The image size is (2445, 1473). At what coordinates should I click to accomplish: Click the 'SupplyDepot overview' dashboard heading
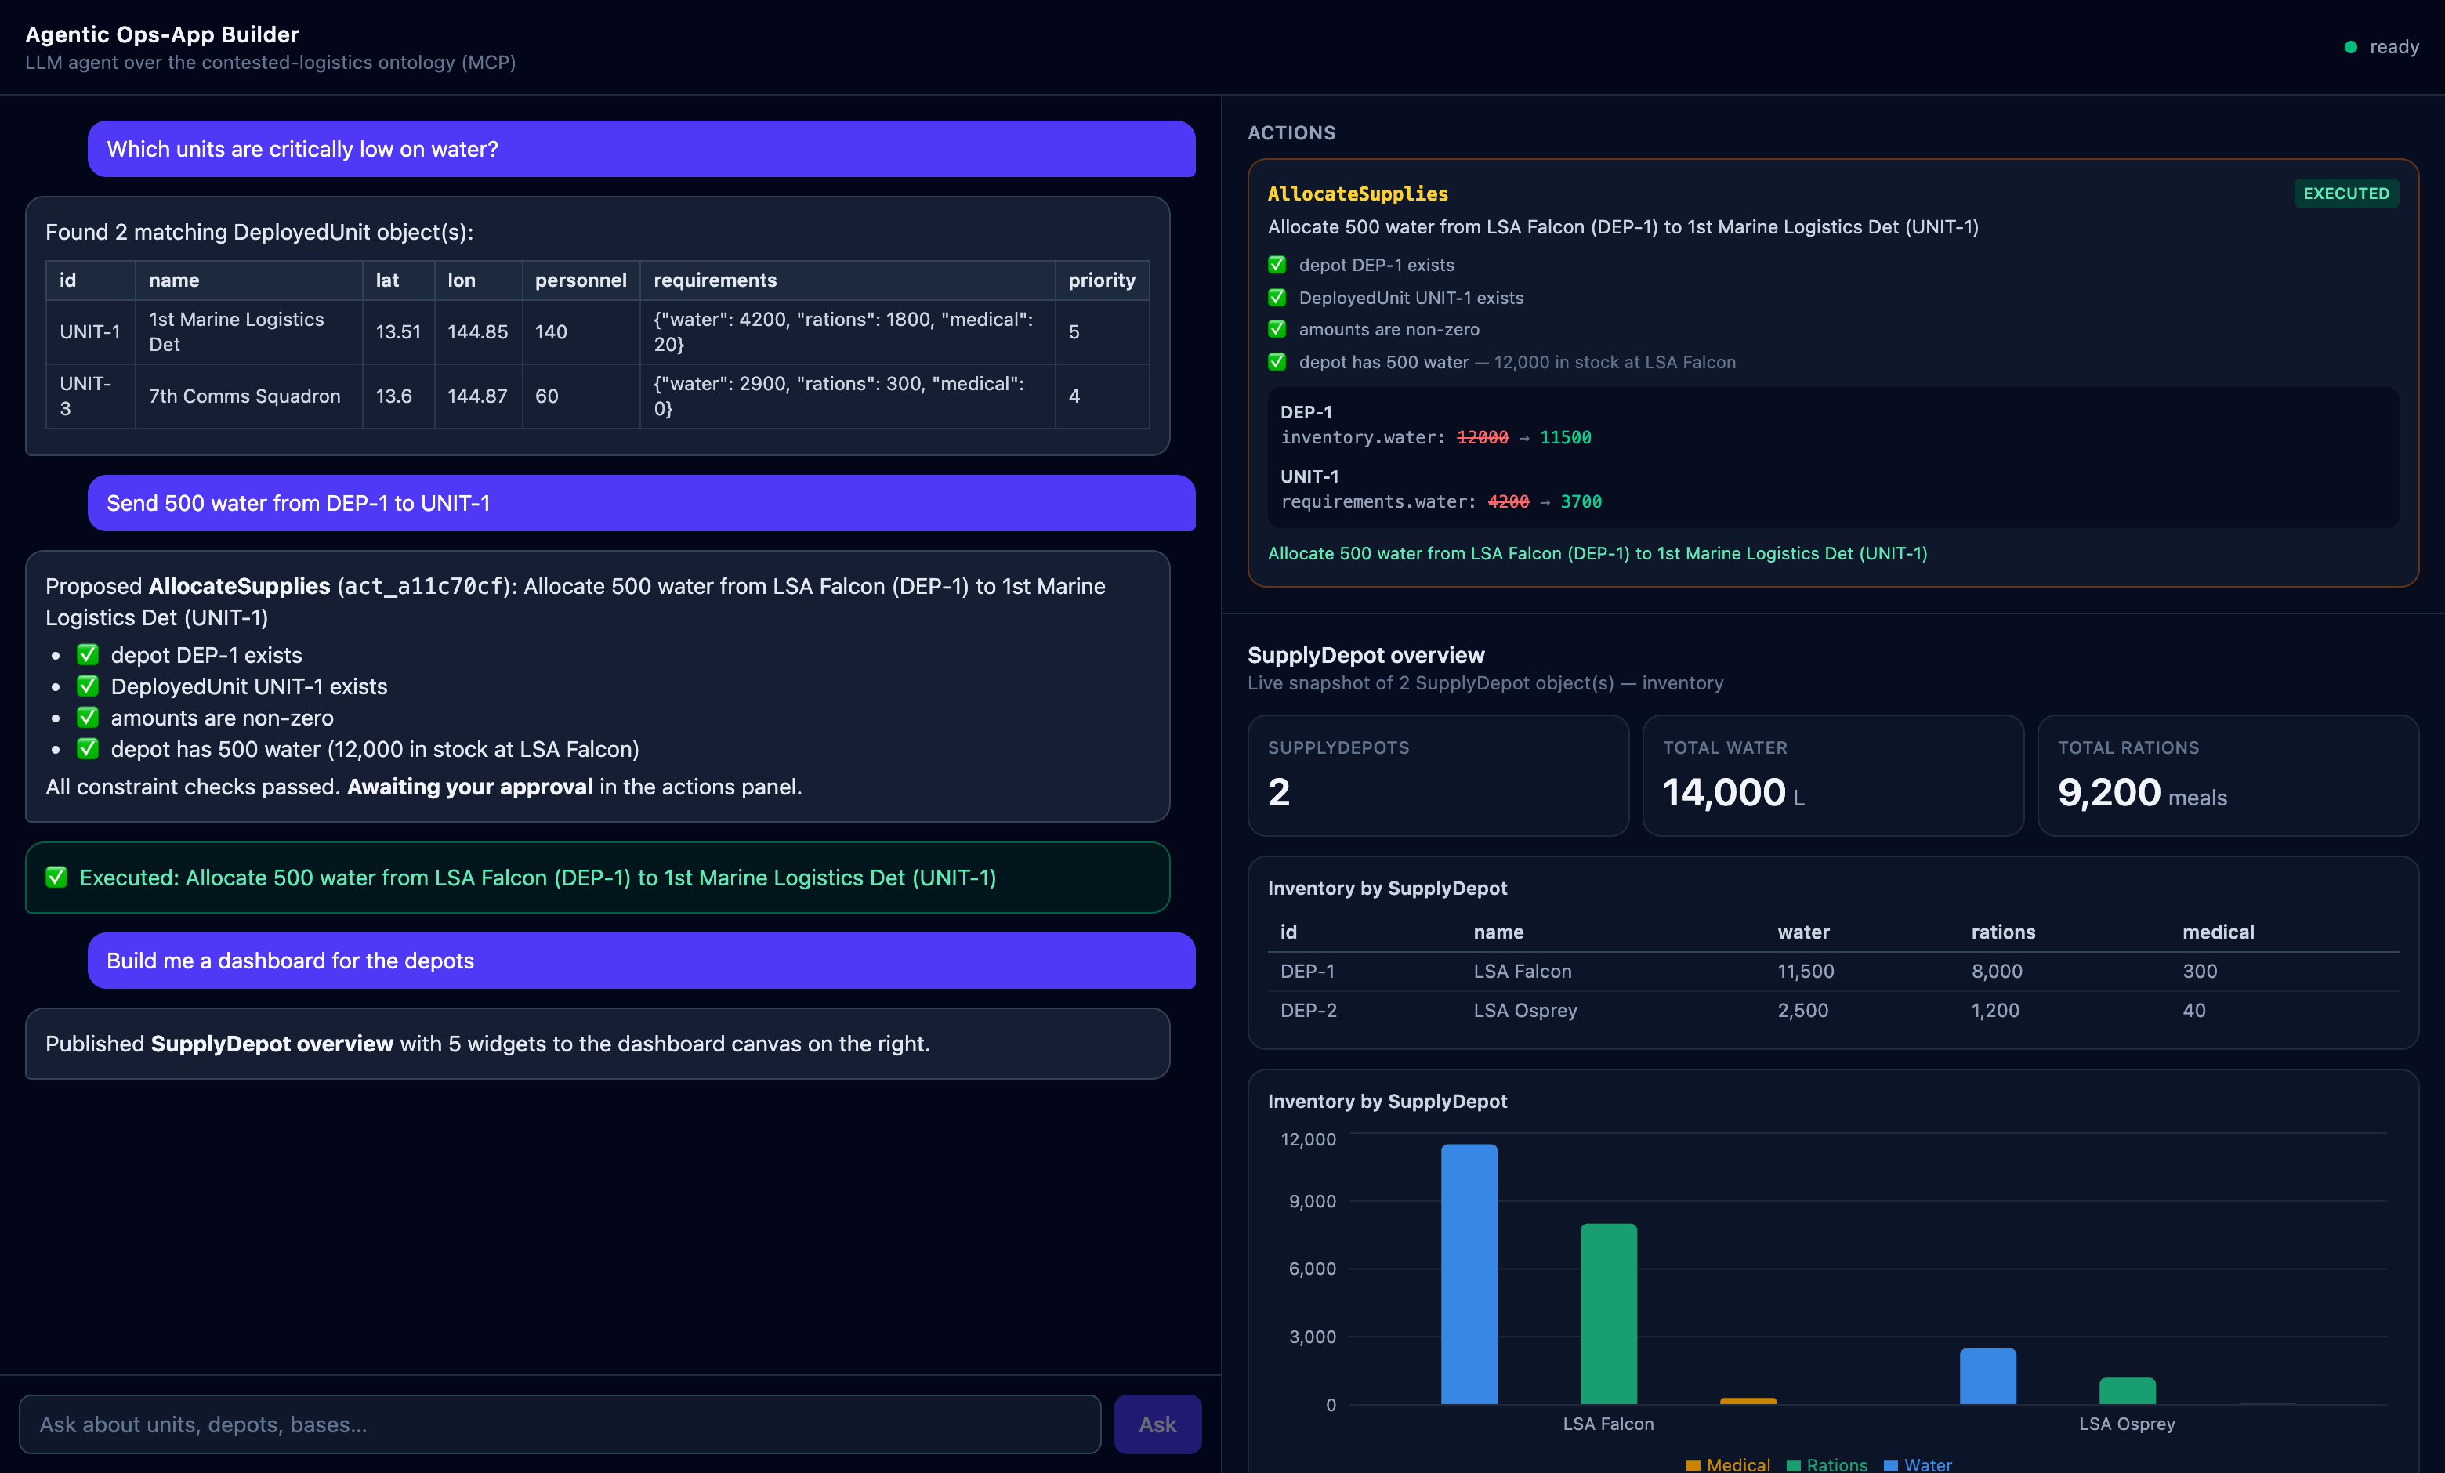coord(1365,655)
